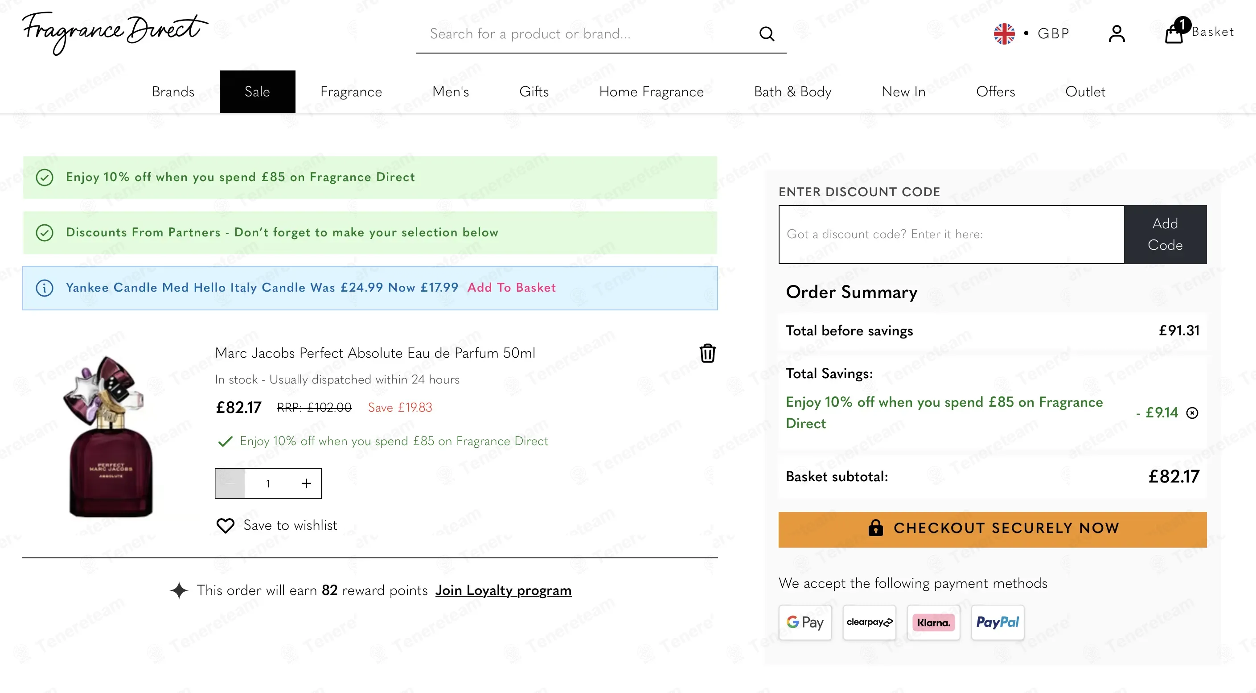Open Marc Jacobs Perfect Absolute product title
Image resolution: width=1256 pixels, height=693 pixels.
375,353
